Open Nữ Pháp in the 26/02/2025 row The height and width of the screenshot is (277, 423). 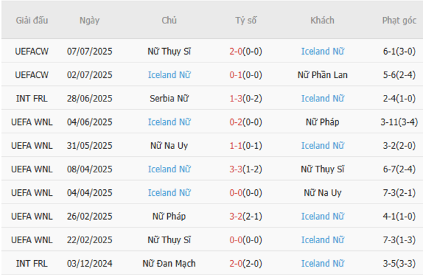click(x=169, y=216)
